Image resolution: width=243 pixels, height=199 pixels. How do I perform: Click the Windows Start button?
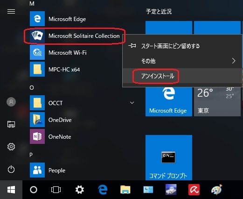[11, 190]
